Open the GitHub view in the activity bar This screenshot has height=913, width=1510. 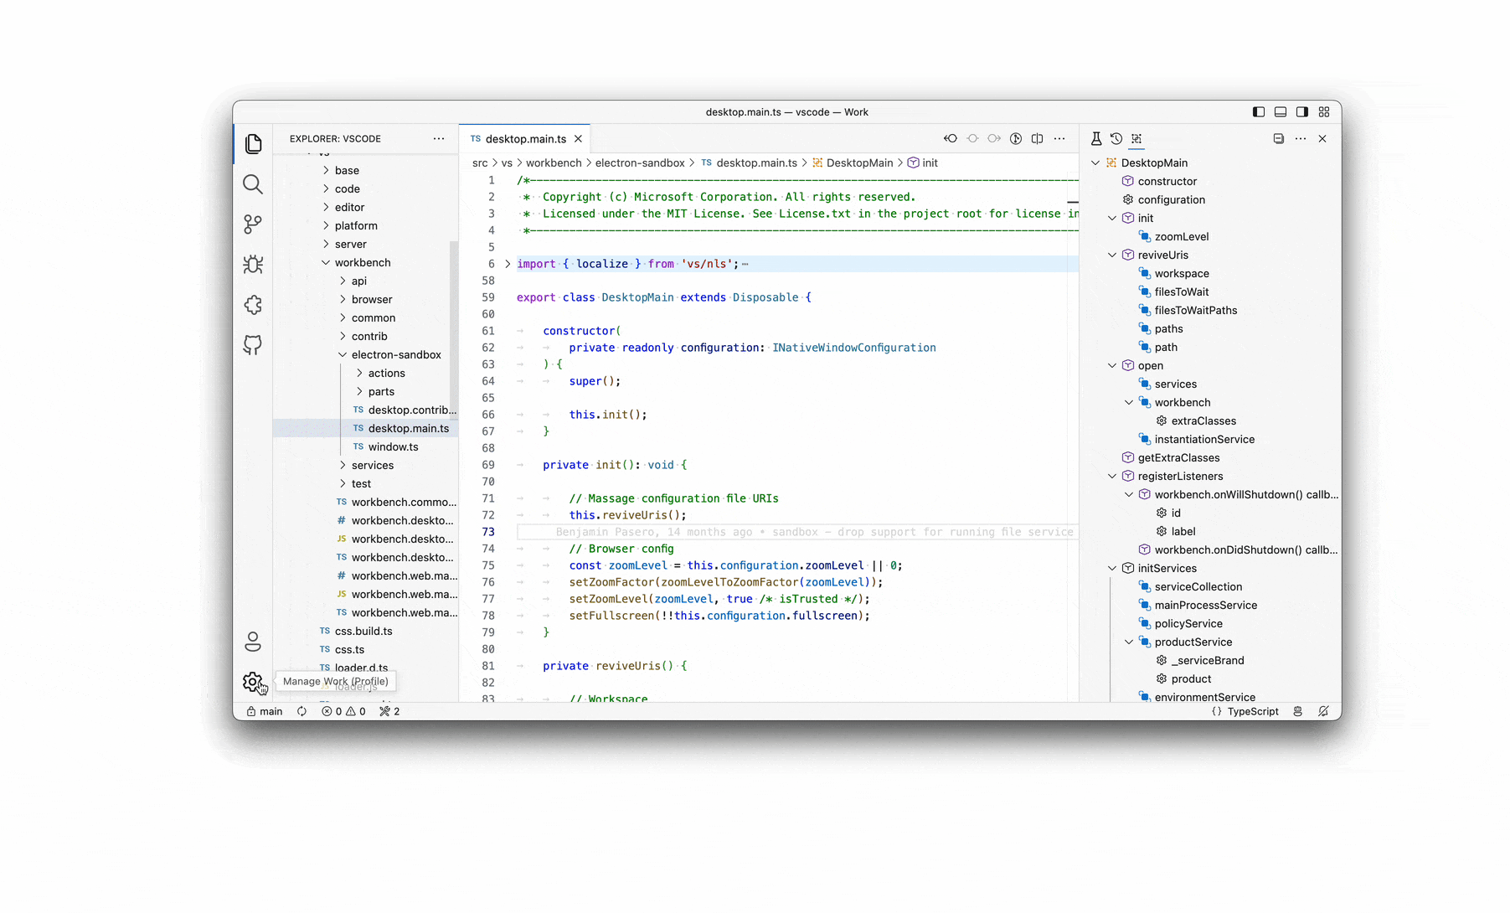253,344
